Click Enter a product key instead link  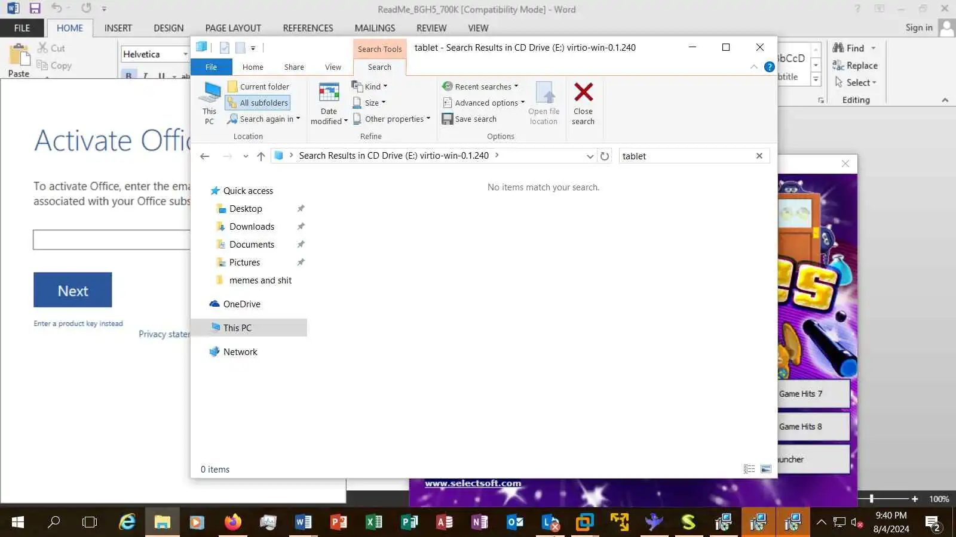tap(78, 323)
